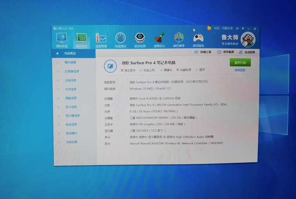Click the scan date 2021年07月07日 text

[x=196, y=81]
